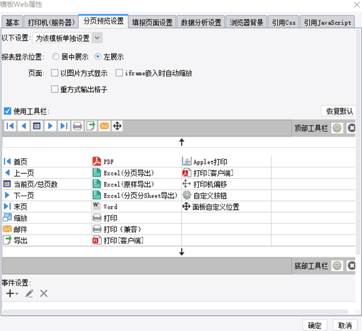Open bottom toolbar settings gear icon
This screenshot has height=331, width=362.
coord(337,266)
